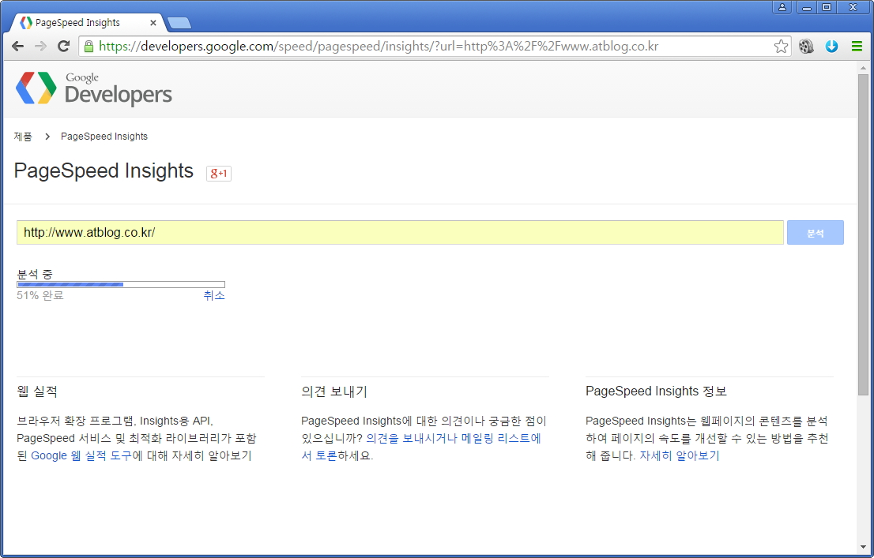Viewport: 874px width, 558px height.
Task: Click the Google +1 button
Action: coord(219,173)
